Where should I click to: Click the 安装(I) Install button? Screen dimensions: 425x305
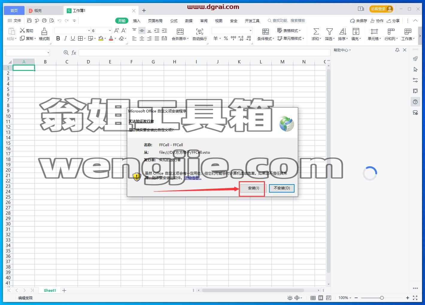click(254, 188)
